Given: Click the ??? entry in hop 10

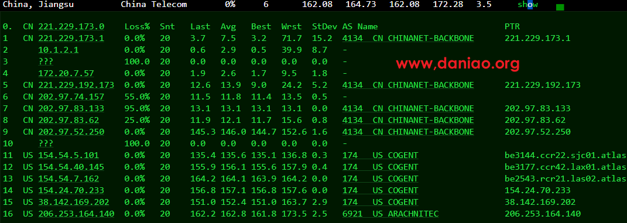Looking at the screenshot, I should 46,143.
